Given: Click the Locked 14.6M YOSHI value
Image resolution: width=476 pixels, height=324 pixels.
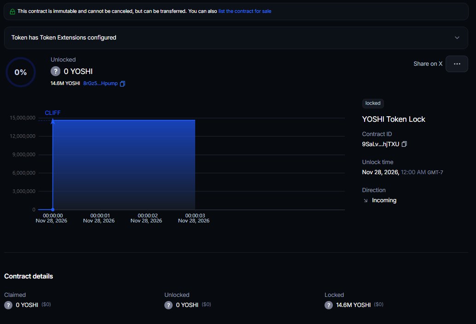Looking at the screenshot, I should (354, 305).
